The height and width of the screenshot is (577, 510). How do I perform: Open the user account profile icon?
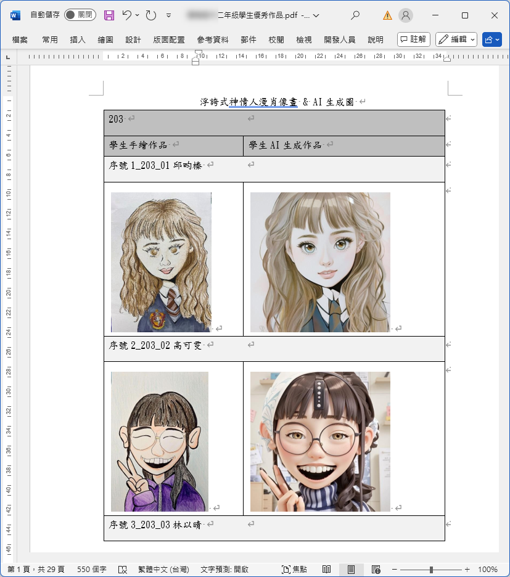point(406,15)
